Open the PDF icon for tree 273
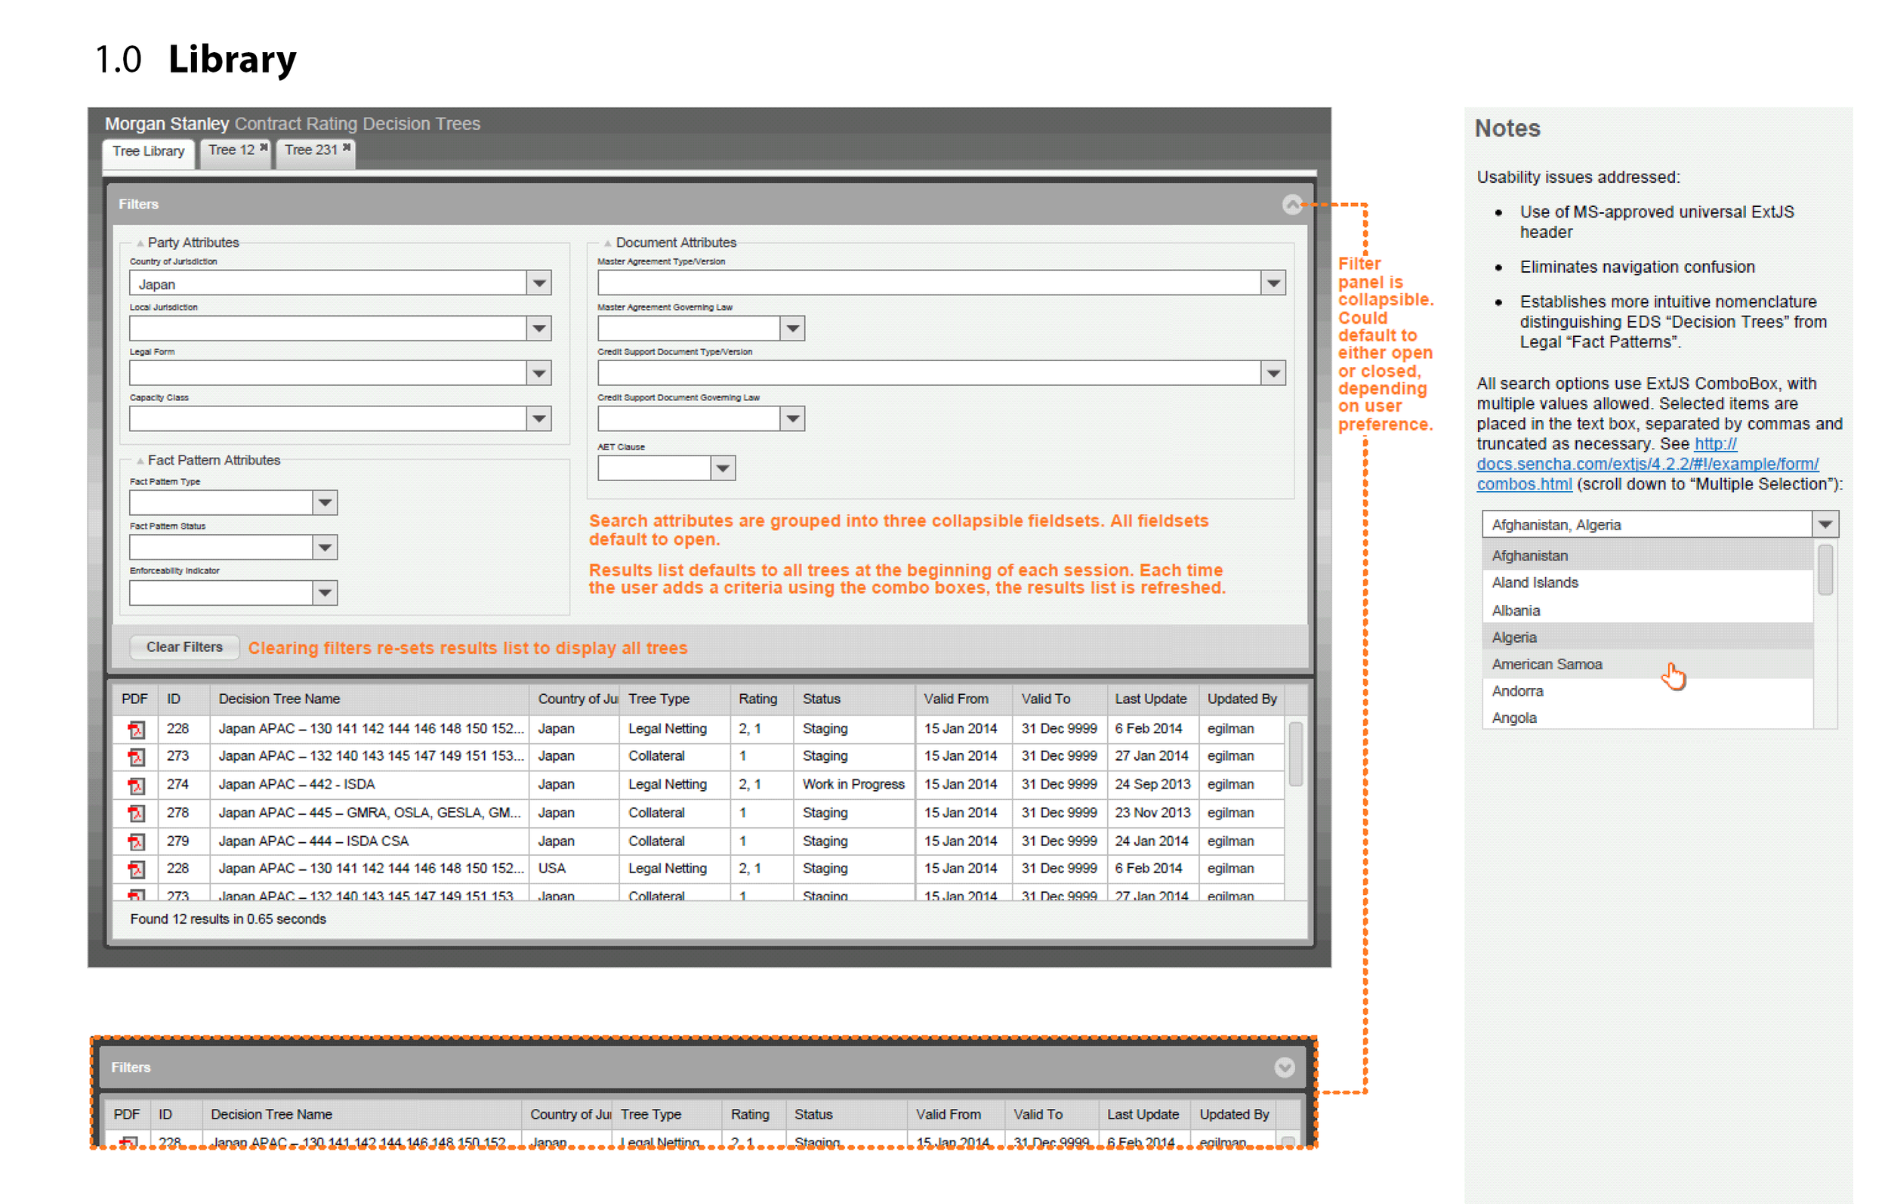 tap(137, 755)
